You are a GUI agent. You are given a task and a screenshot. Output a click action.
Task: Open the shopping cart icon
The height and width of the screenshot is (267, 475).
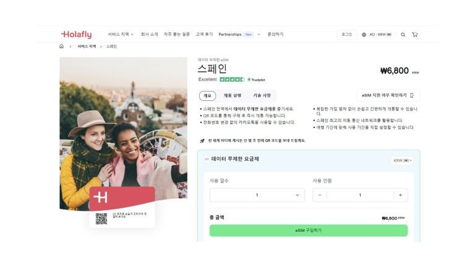pyautogui.click(x=415, y=35)
